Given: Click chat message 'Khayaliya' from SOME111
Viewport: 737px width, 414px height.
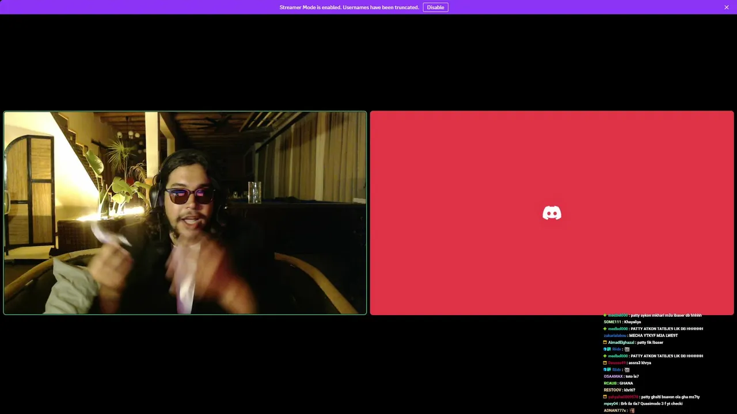Looking at the screenshot, I should coord(632,322).
